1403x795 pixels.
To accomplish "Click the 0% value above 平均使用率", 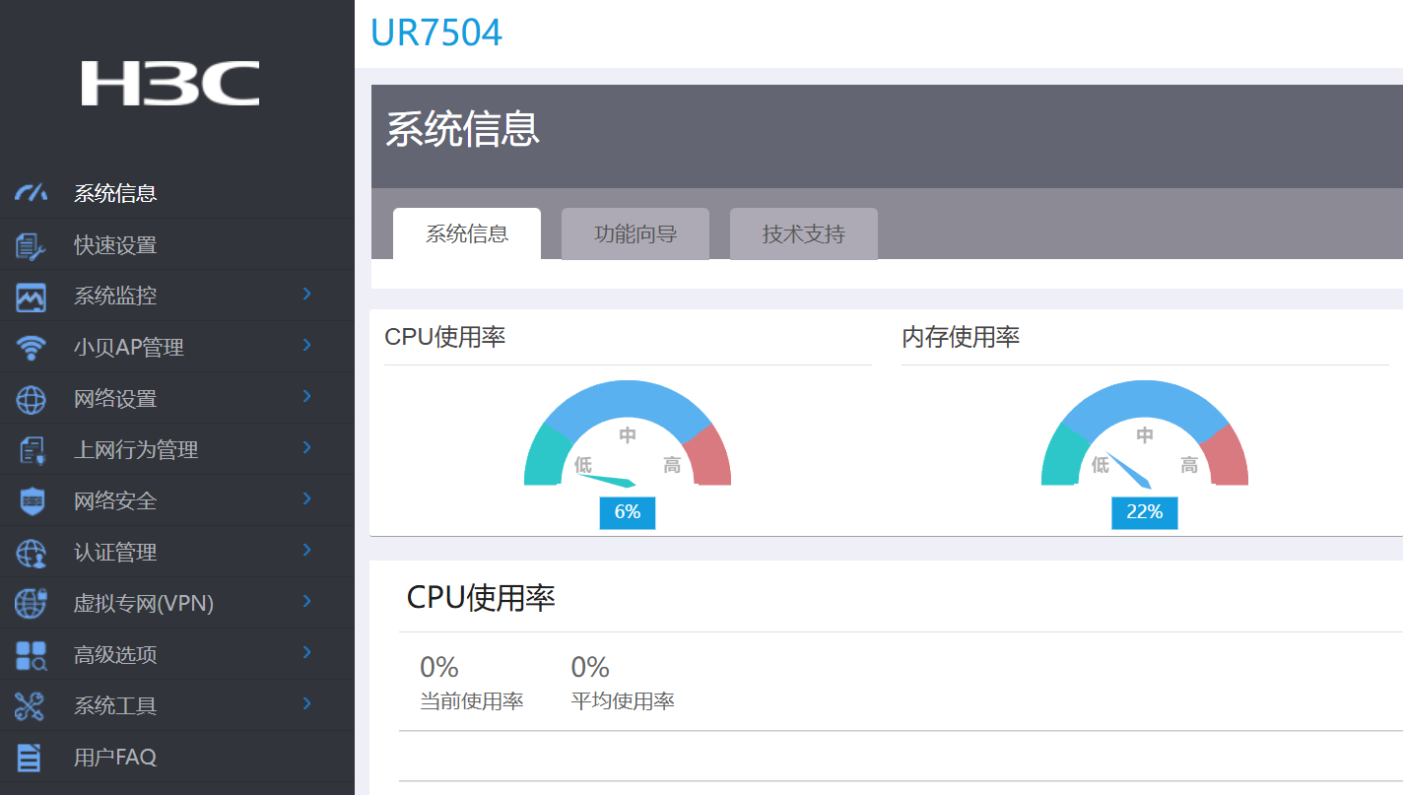I will pyautogui.click(x=590, y=668).
